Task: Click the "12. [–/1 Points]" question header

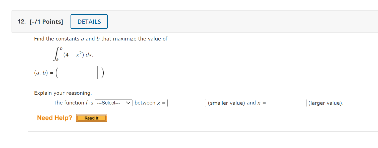Action: click(x=40, y=22)
